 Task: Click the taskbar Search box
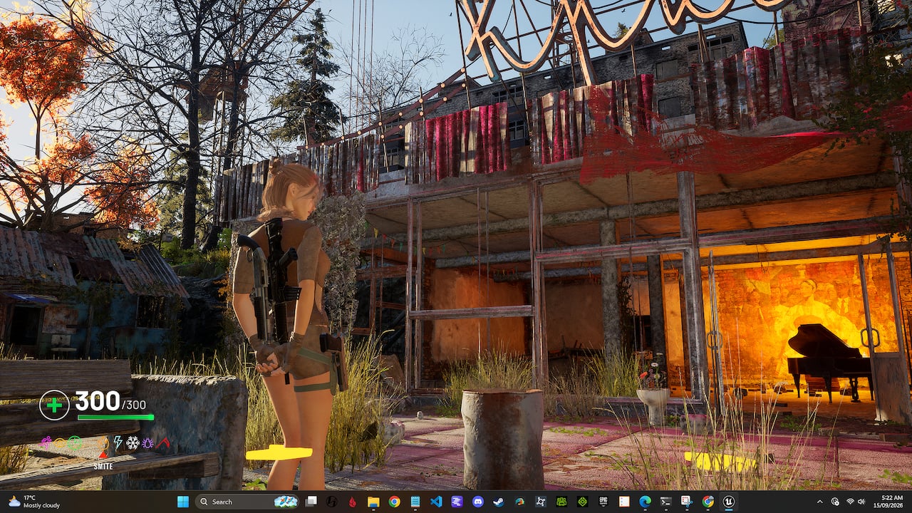[247, 502]
